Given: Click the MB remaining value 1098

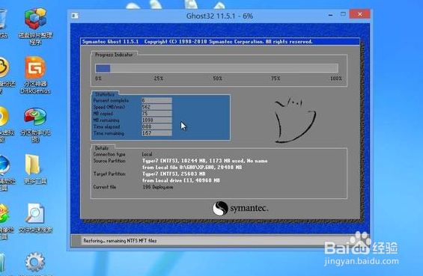Looking at the screenshot, I should tap(156, 120).
